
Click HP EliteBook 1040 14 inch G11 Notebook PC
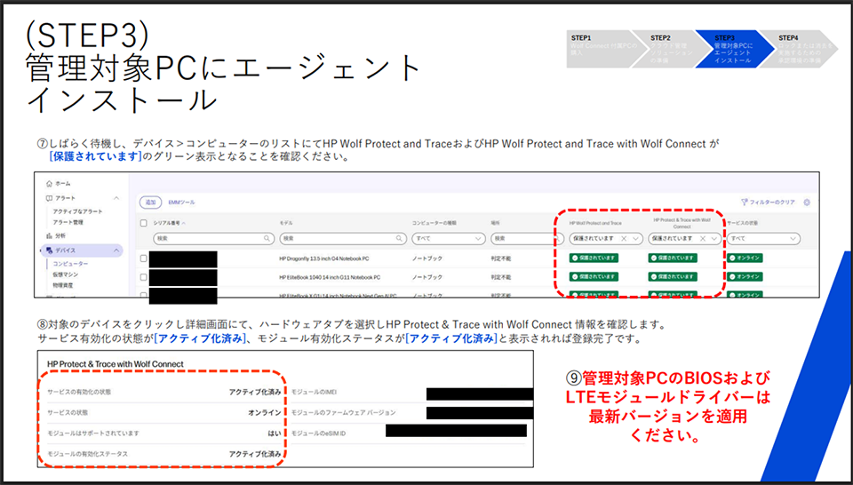pyautogui.click(x=330, y=277)
